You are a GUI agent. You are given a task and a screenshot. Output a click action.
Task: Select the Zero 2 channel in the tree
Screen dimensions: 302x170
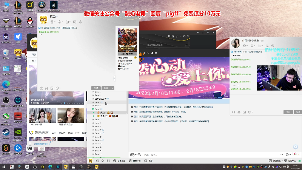[97, 95]
